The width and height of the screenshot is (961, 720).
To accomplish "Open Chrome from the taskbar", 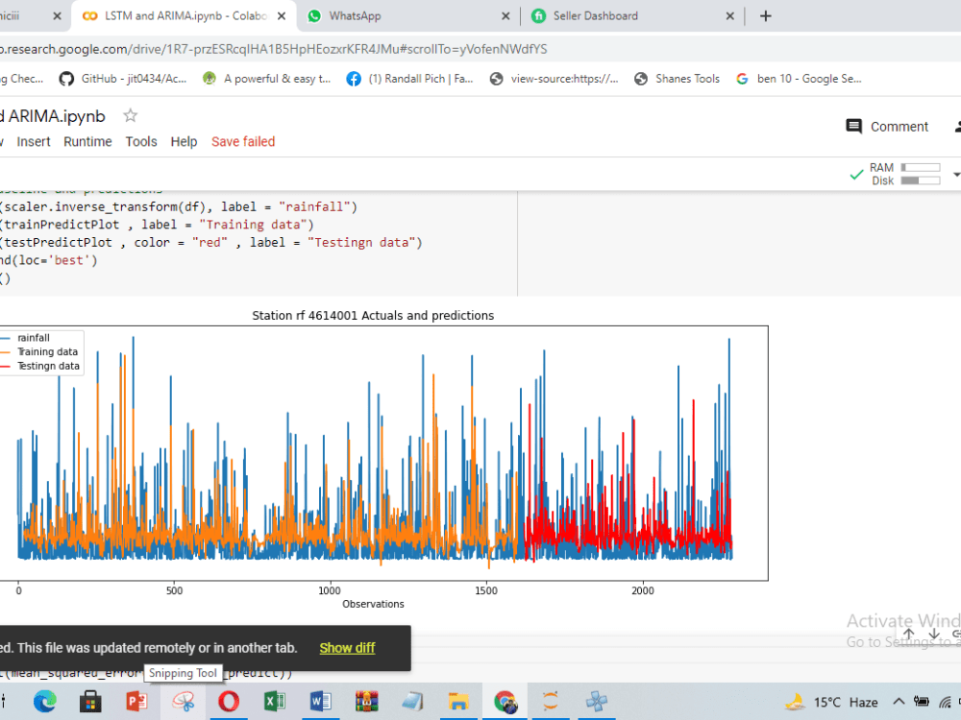I will coord(505,701).
